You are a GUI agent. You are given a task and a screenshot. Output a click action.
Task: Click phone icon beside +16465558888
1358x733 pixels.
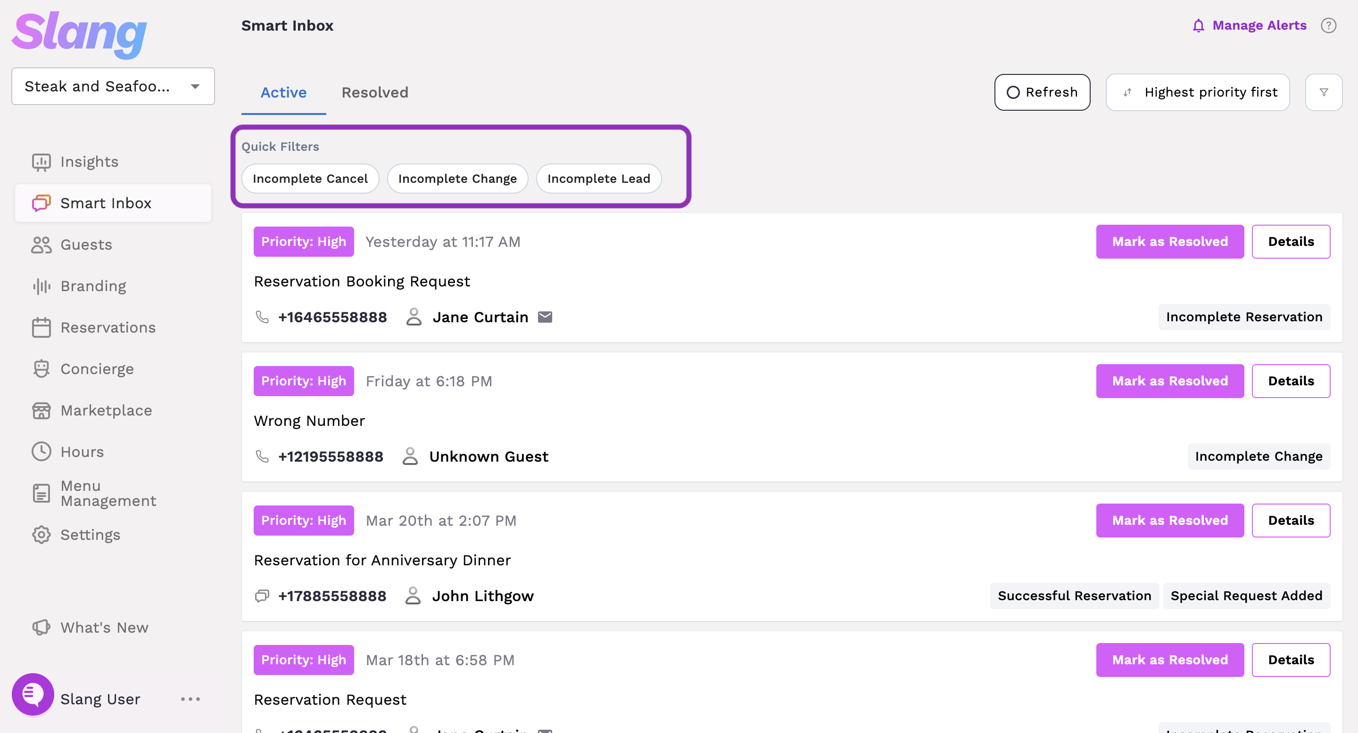tap(262, 317)
